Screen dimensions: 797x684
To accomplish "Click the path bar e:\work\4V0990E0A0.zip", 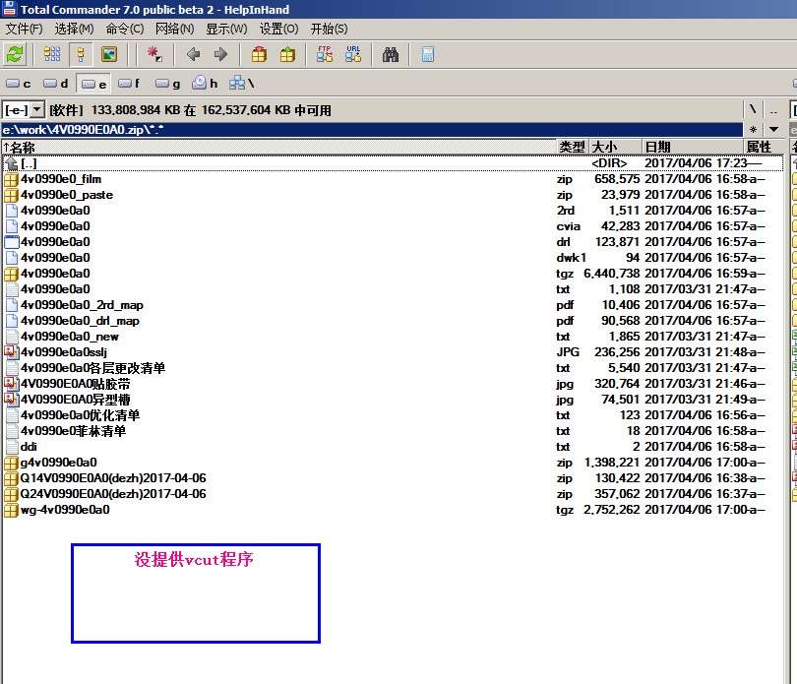I will [372, 130].
